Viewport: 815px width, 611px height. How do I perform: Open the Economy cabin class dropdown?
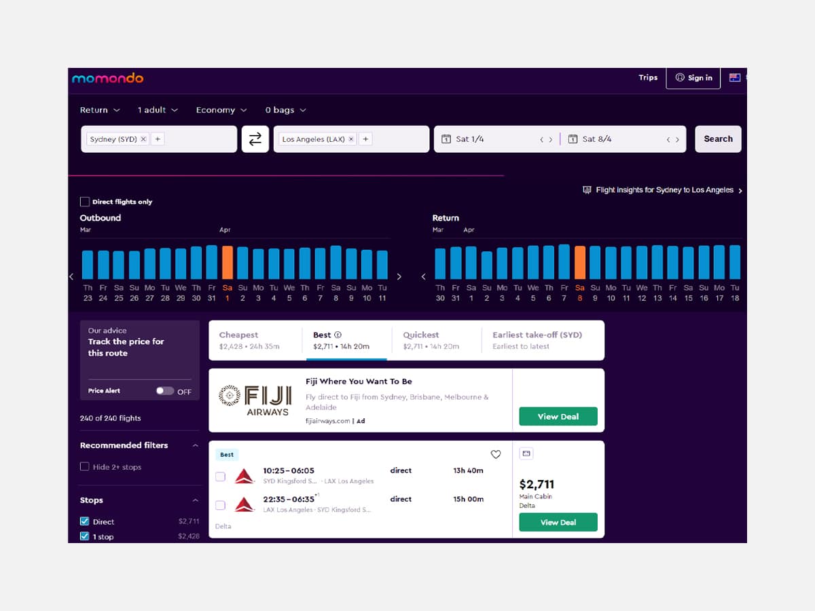(x=221, y=110)
